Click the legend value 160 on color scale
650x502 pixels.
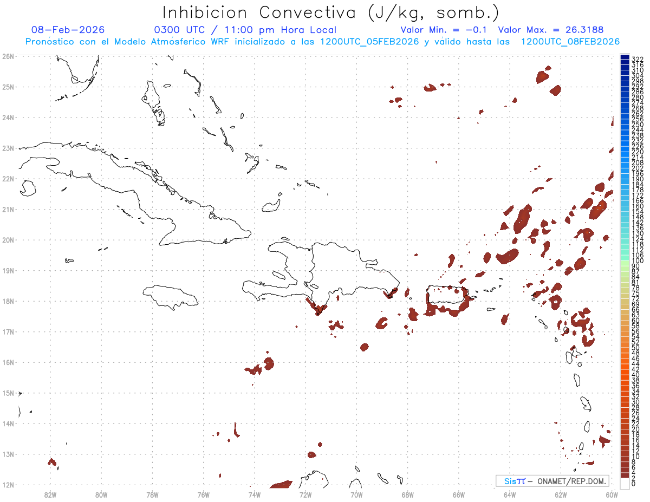638,206
